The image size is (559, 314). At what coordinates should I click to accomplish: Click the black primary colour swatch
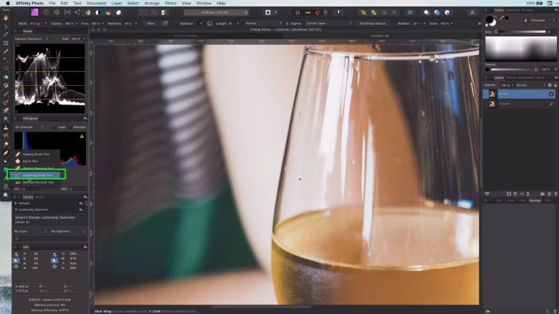click(489, 19)
